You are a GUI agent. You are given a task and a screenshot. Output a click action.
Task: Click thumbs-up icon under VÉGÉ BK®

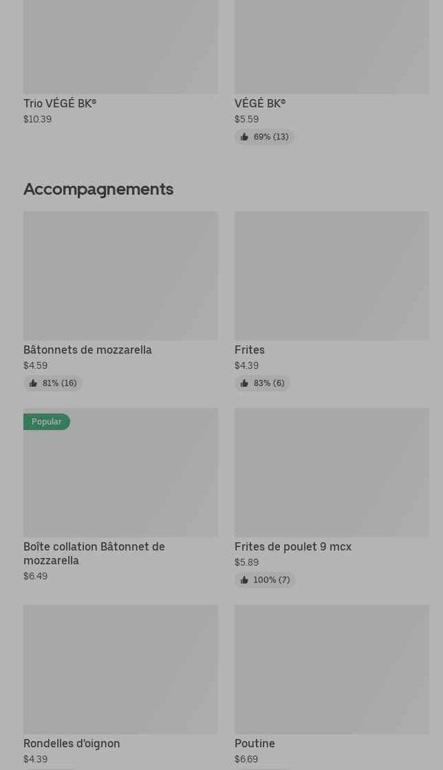244,137
